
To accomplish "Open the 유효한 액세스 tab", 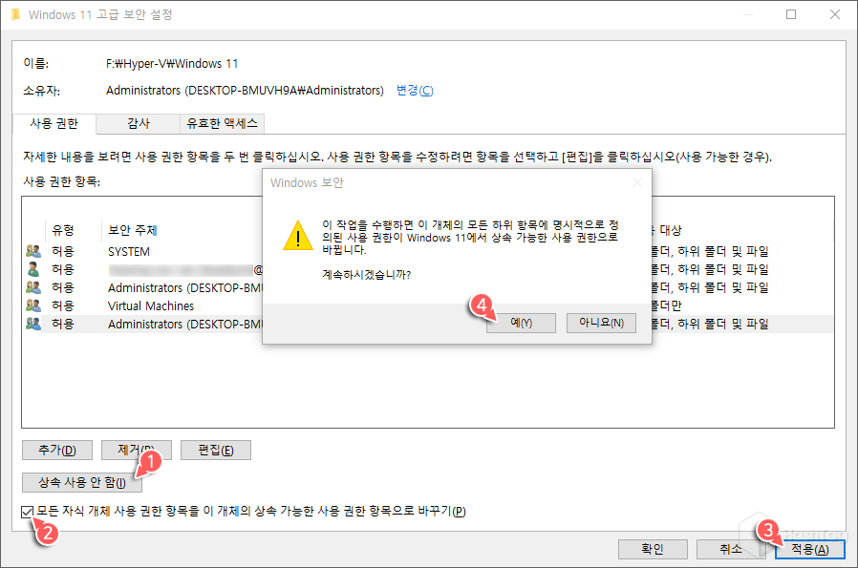I will coord(223,123).
